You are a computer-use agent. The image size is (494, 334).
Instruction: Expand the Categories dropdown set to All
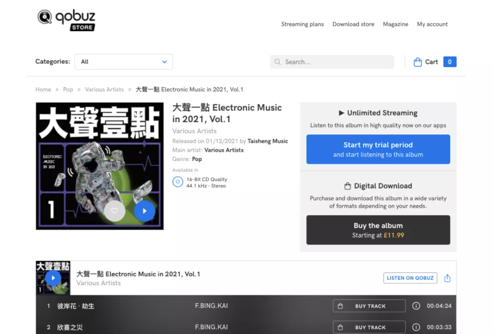click(x=123, y=62)
